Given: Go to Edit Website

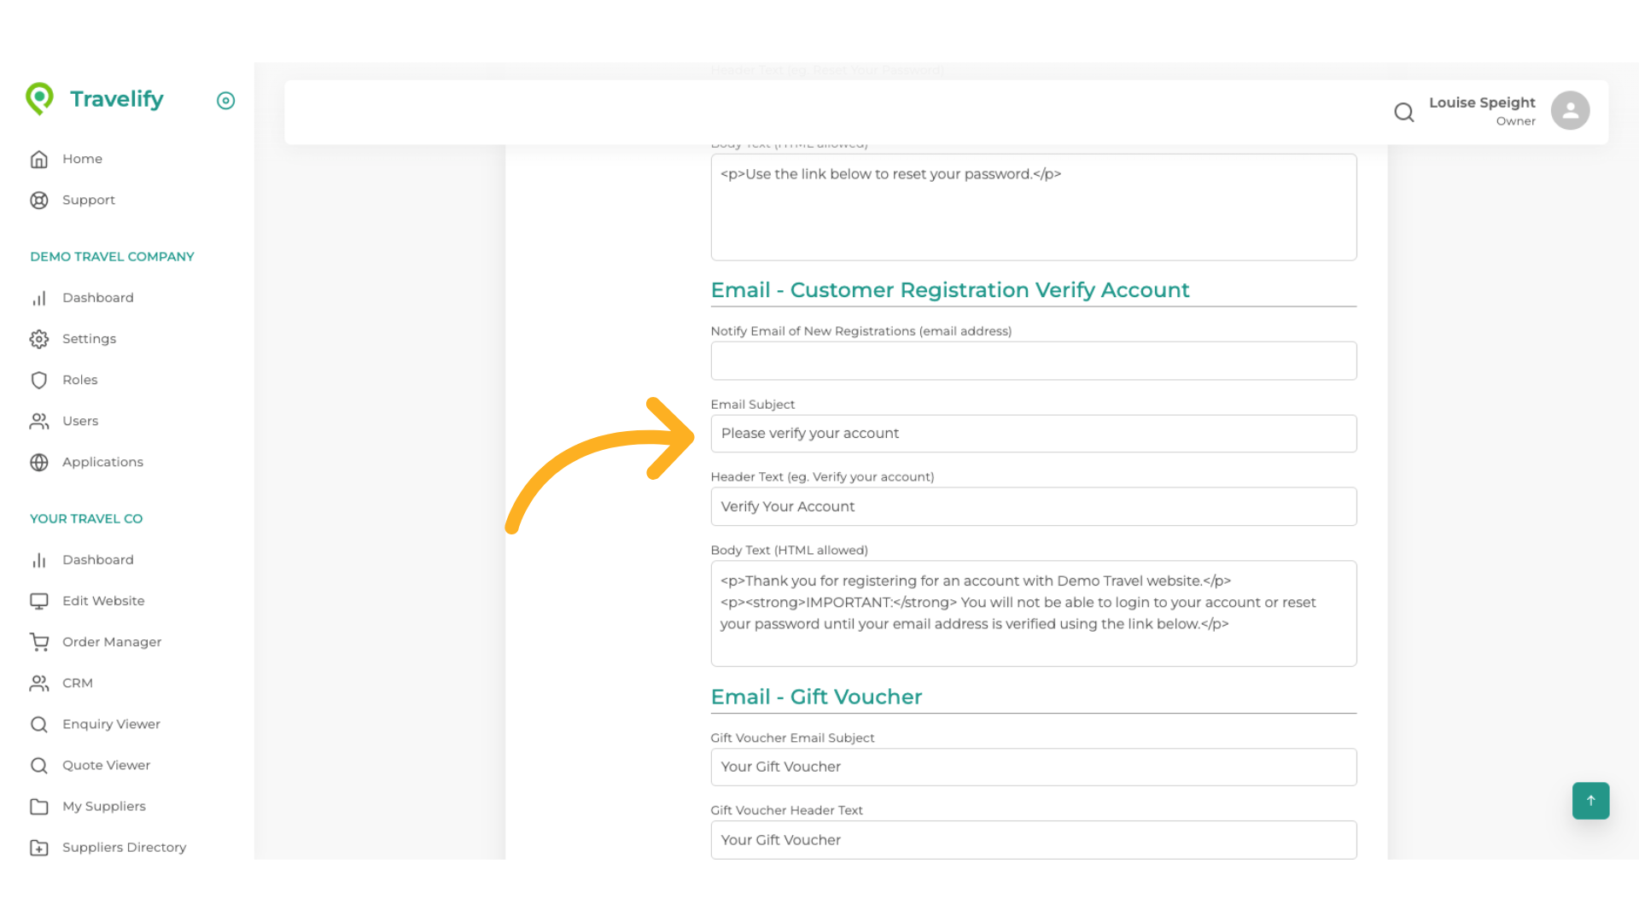Looking at the screenshot, I should [102, 601].
